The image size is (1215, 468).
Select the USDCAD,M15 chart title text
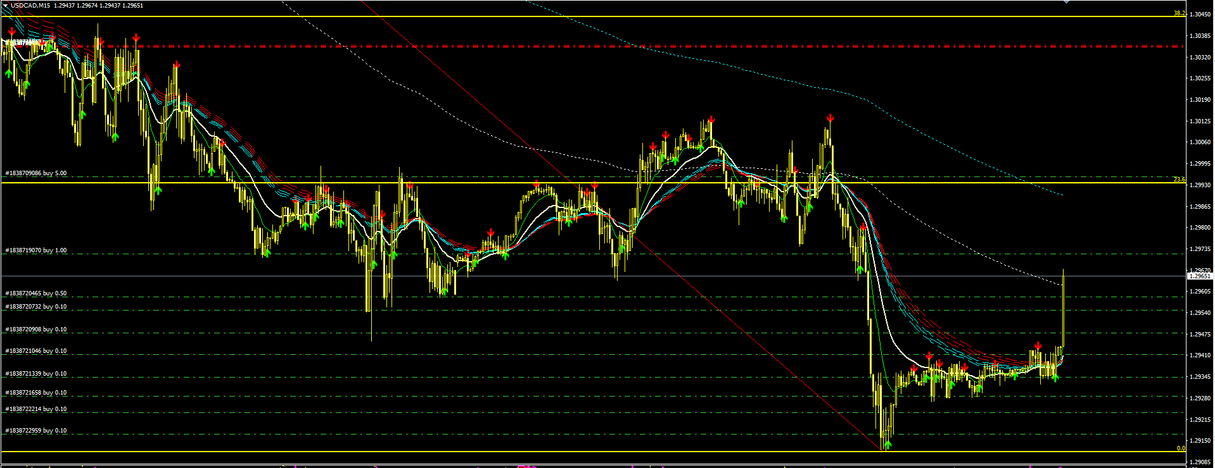point(30,5)
